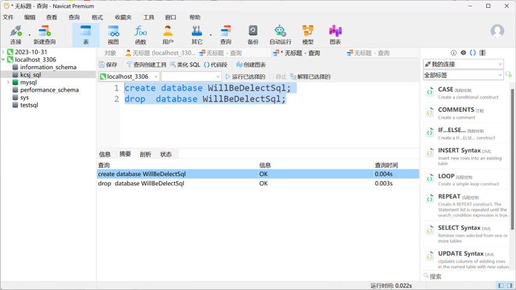516x290 pixels.
Task: Toggle the left pane visibility button in status bar
Action: tap(501, 286)
